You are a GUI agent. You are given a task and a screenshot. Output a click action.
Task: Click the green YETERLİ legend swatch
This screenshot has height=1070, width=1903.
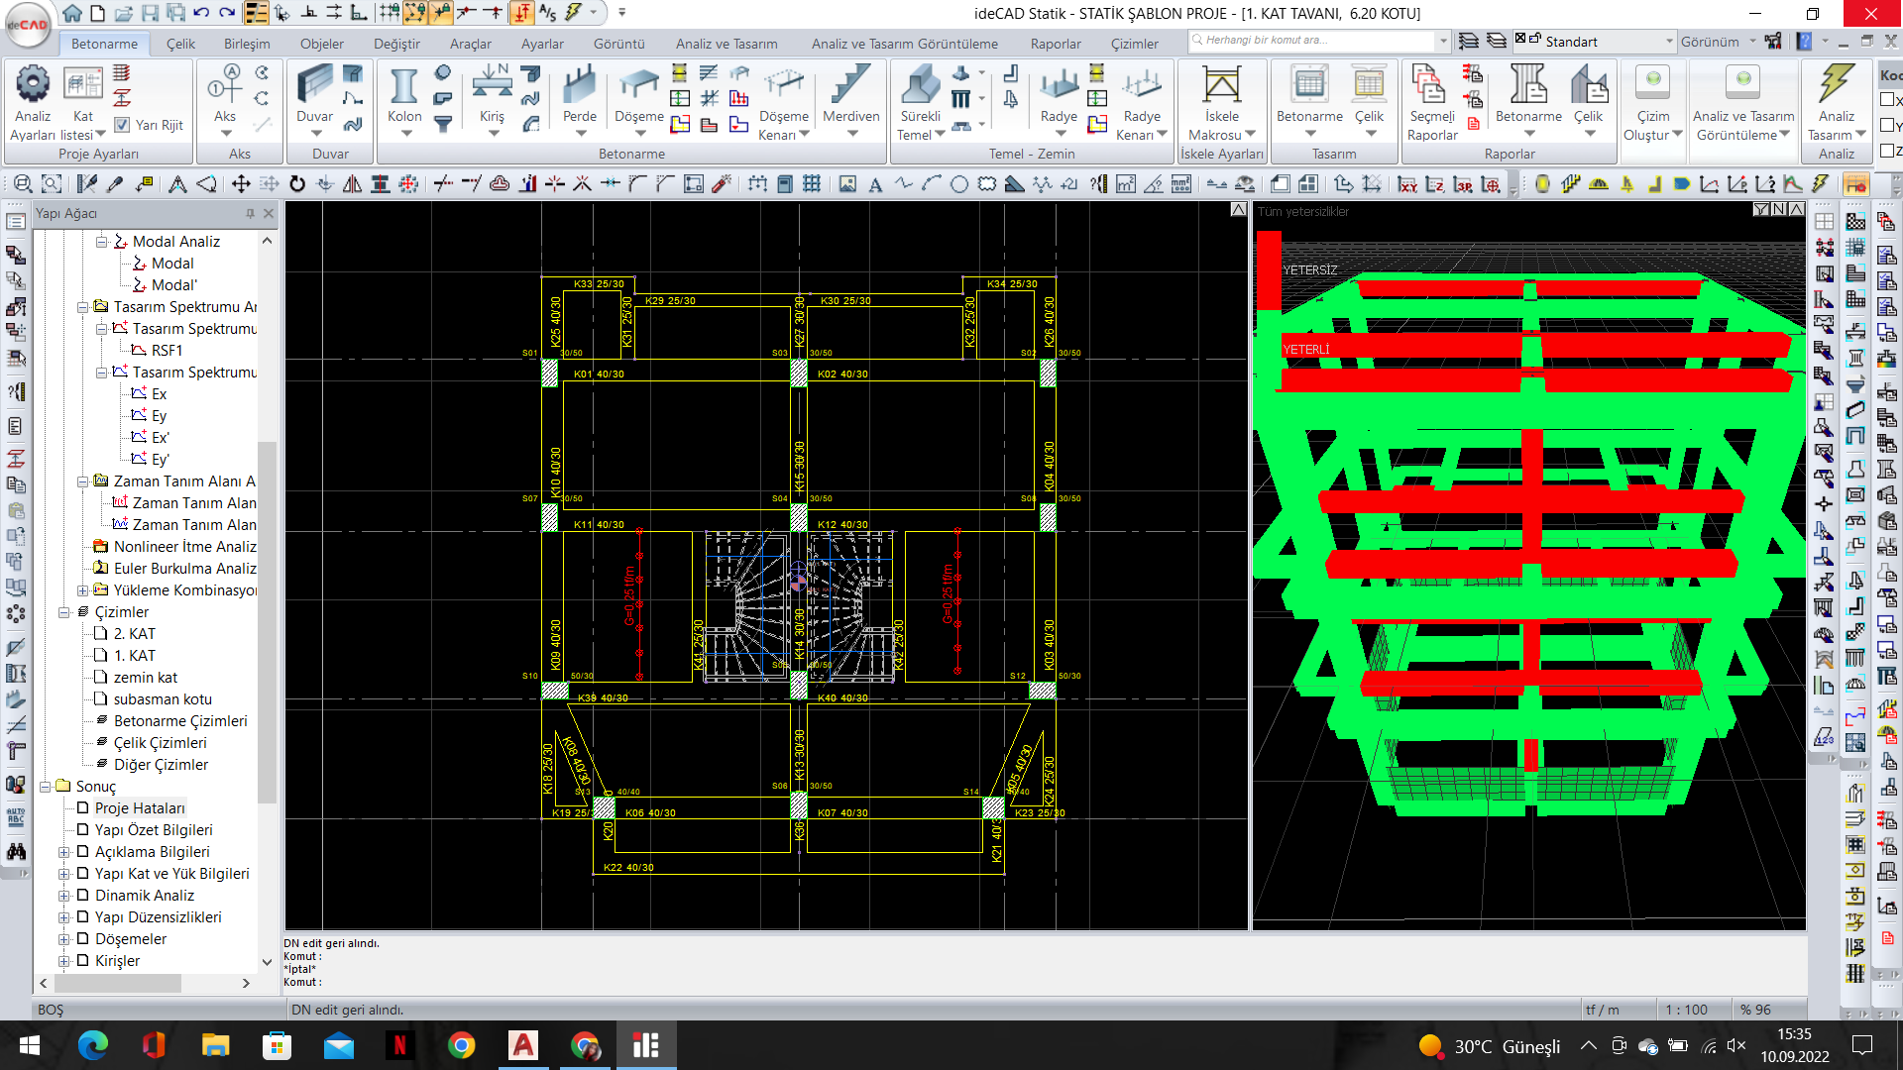click(x=1268, y=349)
